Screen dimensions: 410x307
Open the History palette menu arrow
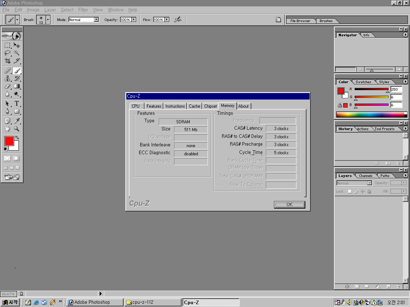tap(405, 128)
